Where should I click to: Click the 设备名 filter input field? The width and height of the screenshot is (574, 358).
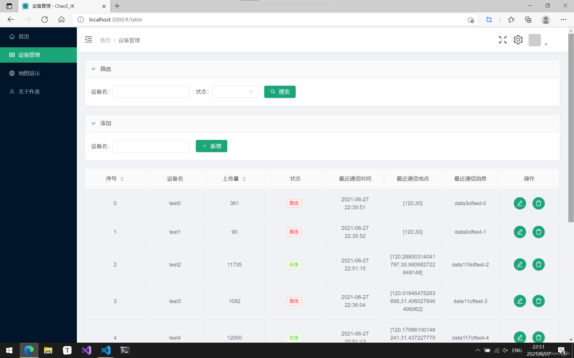[x=151, y=92]
